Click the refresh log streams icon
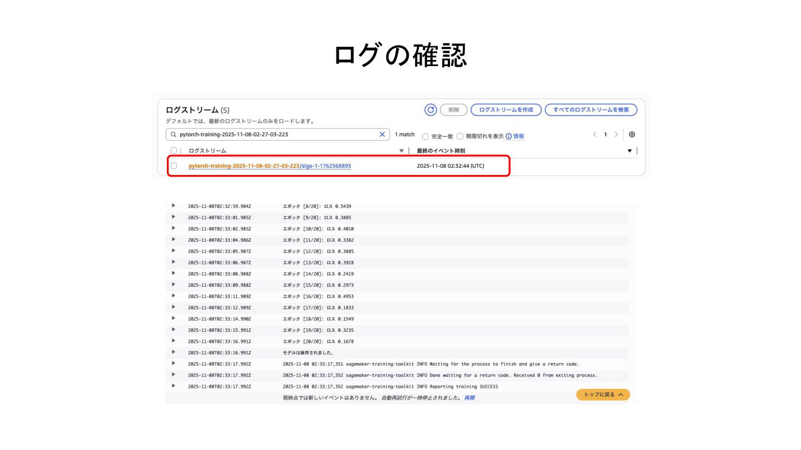The height and width of the screenshot is (450, 801). click(431, 110)
